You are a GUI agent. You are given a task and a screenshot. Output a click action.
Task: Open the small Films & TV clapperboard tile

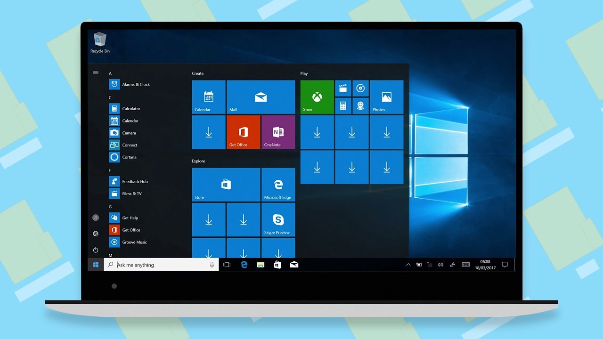pyautogui.click(x=343, y=88)
